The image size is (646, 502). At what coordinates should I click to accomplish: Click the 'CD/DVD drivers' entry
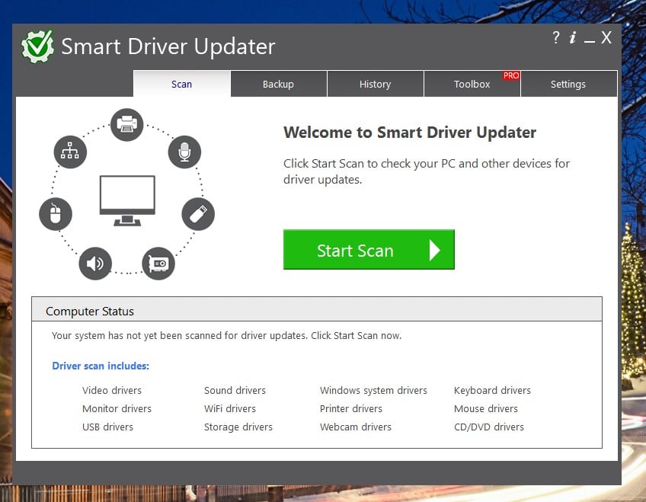(489, 427)
